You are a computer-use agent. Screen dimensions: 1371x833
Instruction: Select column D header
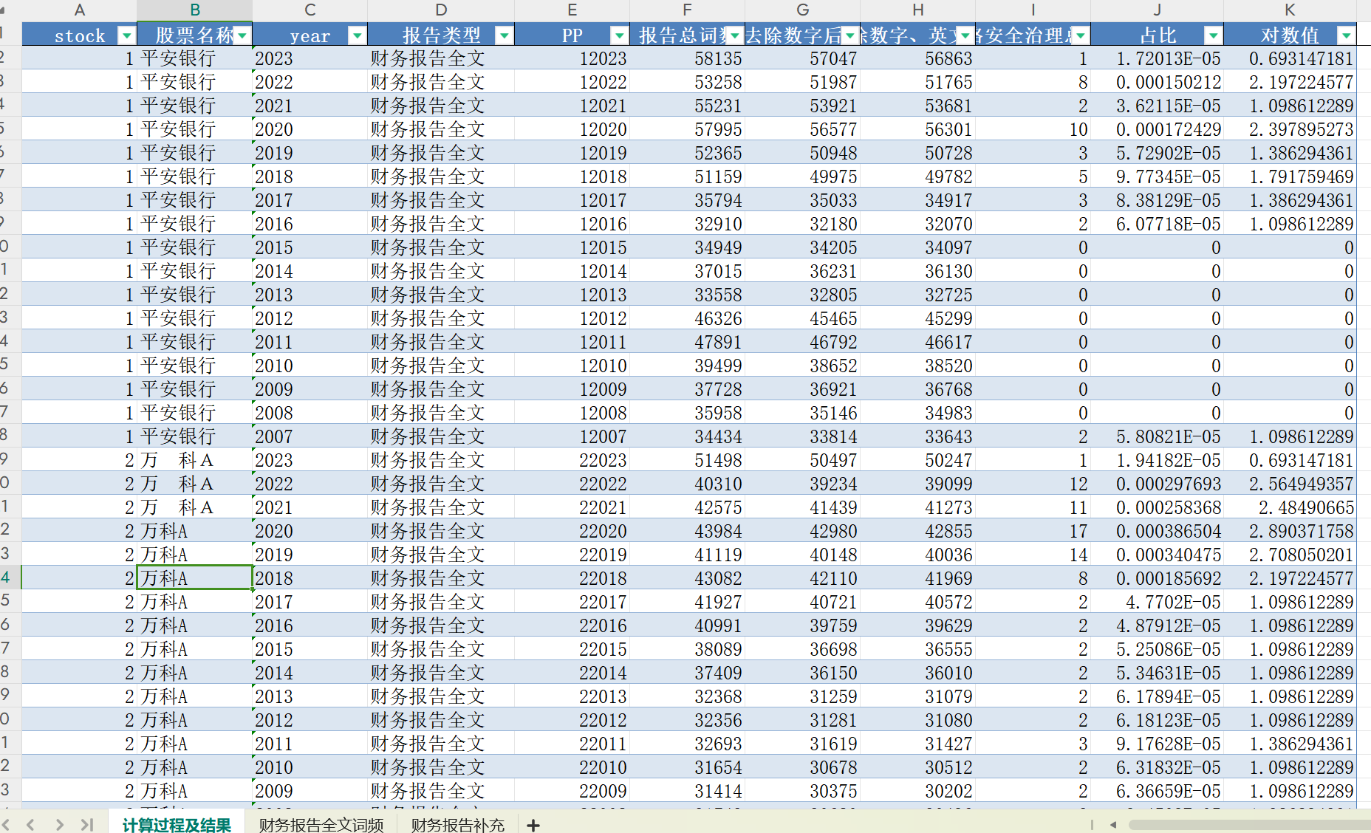[x=441, y=10]
